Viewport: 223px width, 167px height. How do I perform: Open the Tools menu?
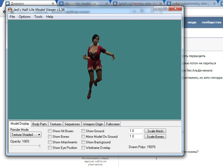coord(38,17)
